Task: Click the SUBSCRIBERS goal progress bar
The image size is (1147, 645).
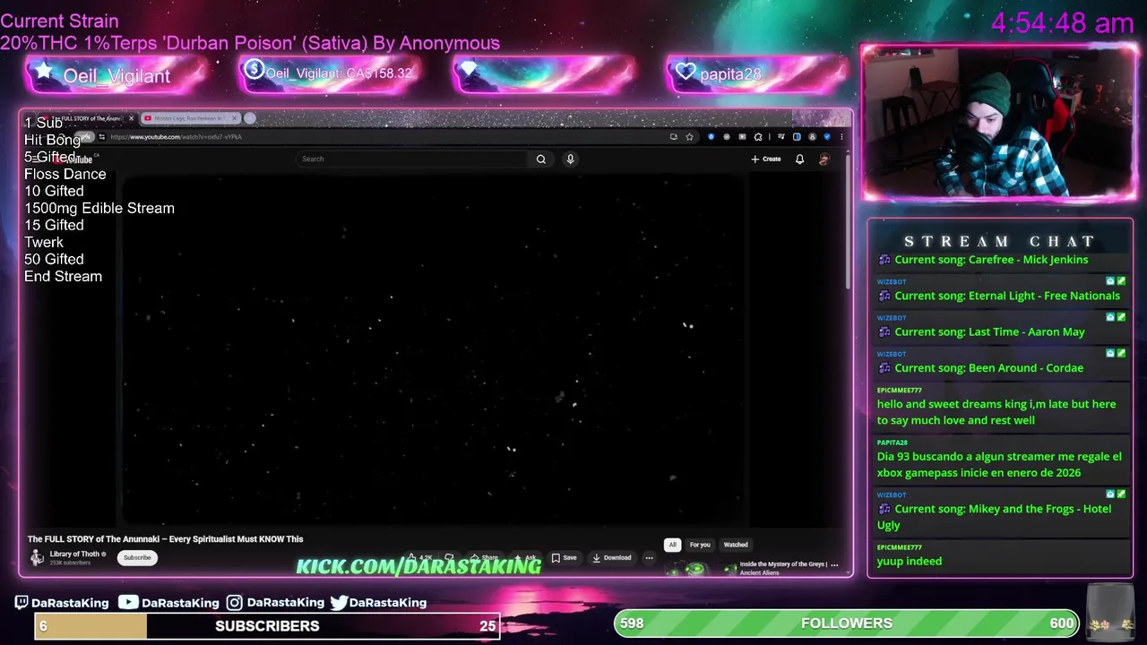Action: click(x=267, y=626)
